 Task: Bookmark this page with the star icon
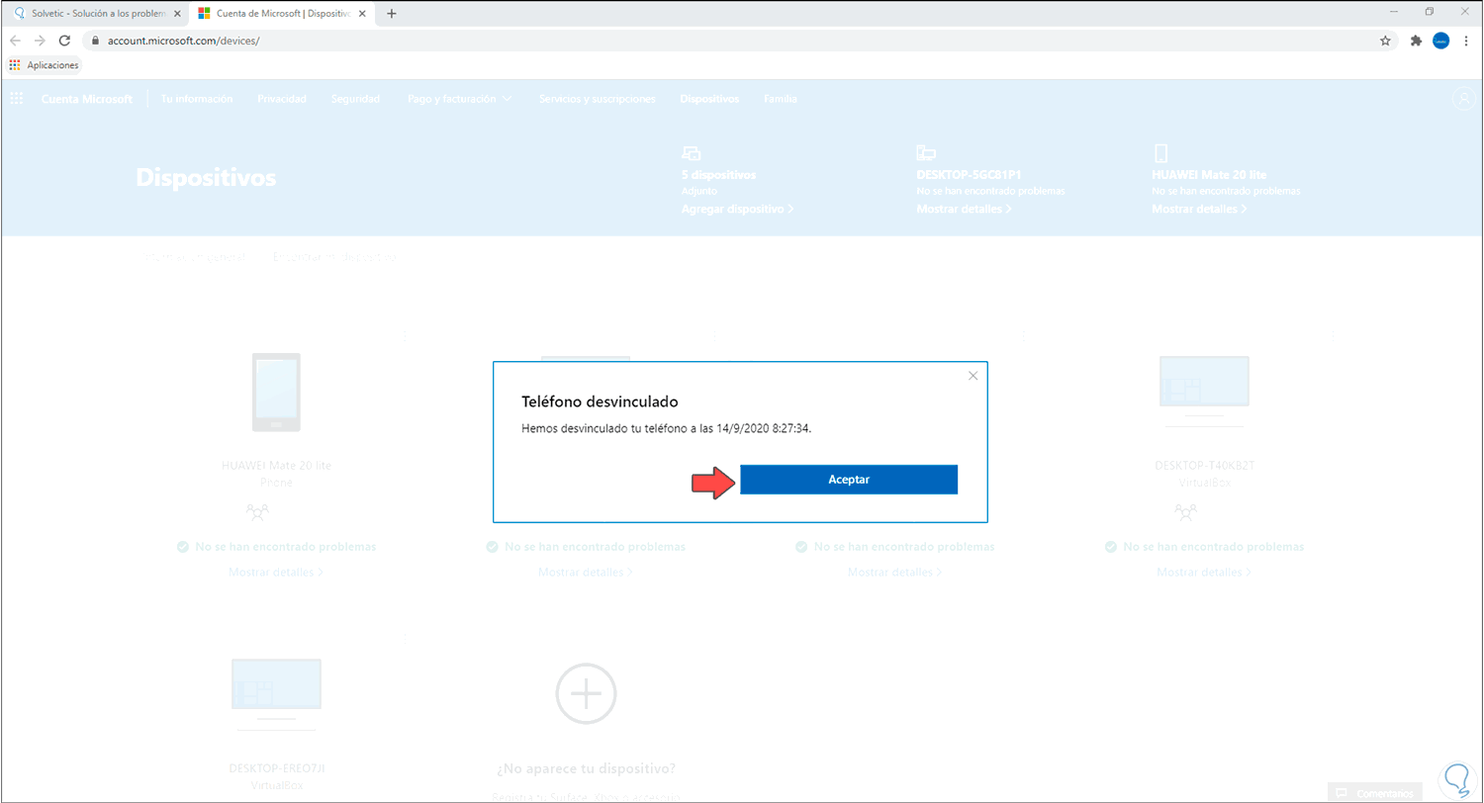(x=1385, y=41)
